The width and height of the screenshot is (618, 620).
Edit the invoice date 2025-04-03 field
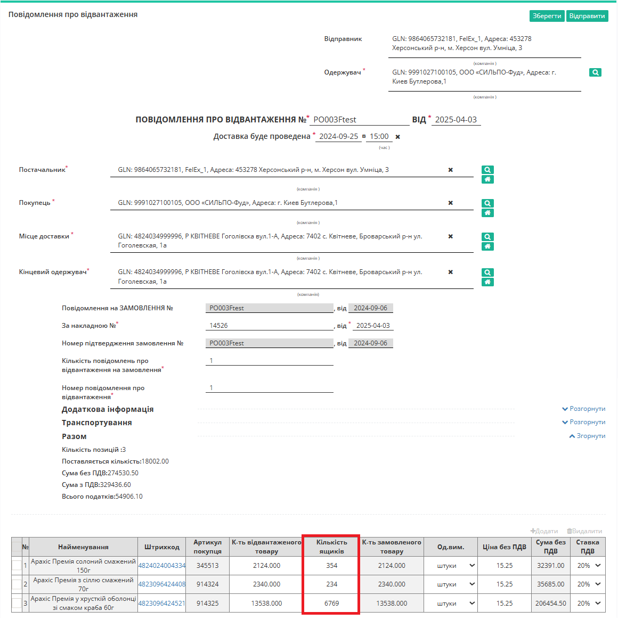(x=373, y=326)
